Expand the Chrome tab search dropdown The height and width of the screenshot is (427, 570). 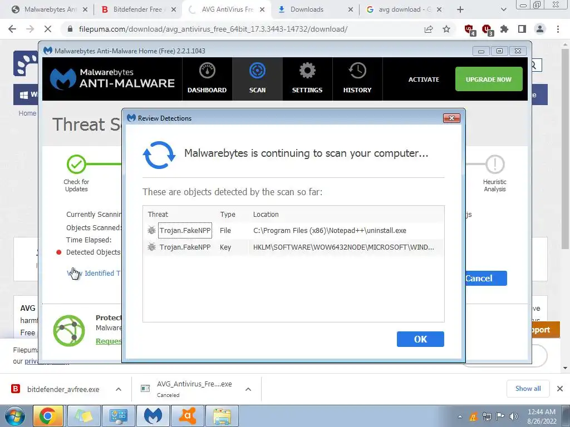click(x=503, y=9)
